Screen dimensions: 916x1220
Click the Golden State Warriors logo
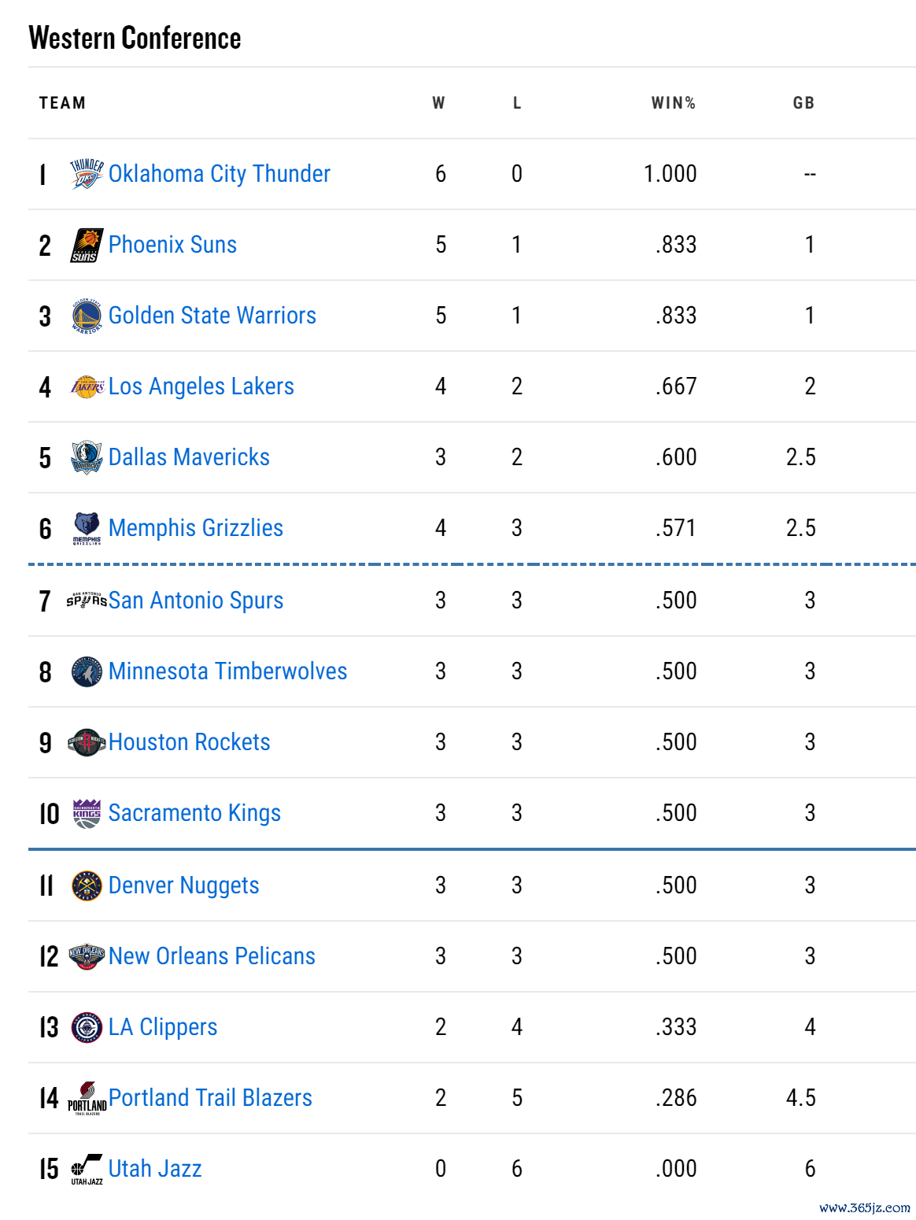point(87,316)
